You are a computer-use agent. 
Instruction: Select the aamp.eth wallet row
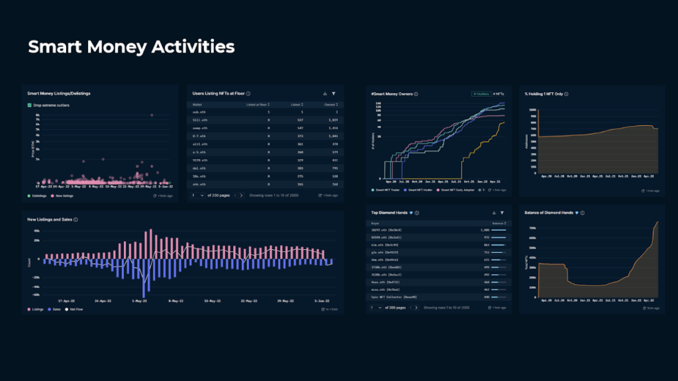tap(265, 128)
